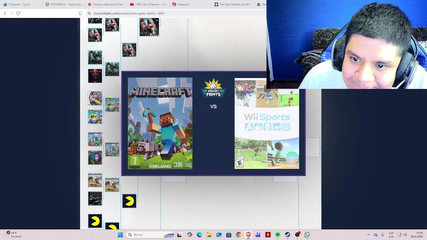This screenshot has height=240, width=427.
Task: Click the Bracket Fights logo above VS
Action: click(x=213, y=88)
